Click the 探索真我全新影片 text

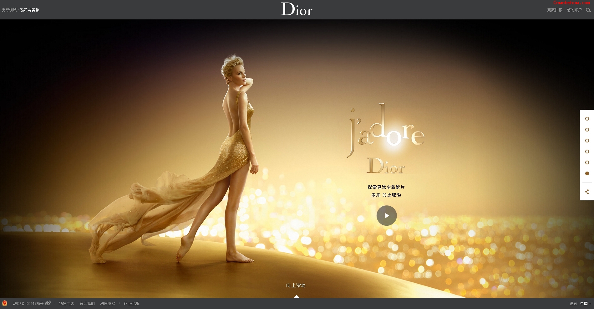tap(386, 187)
